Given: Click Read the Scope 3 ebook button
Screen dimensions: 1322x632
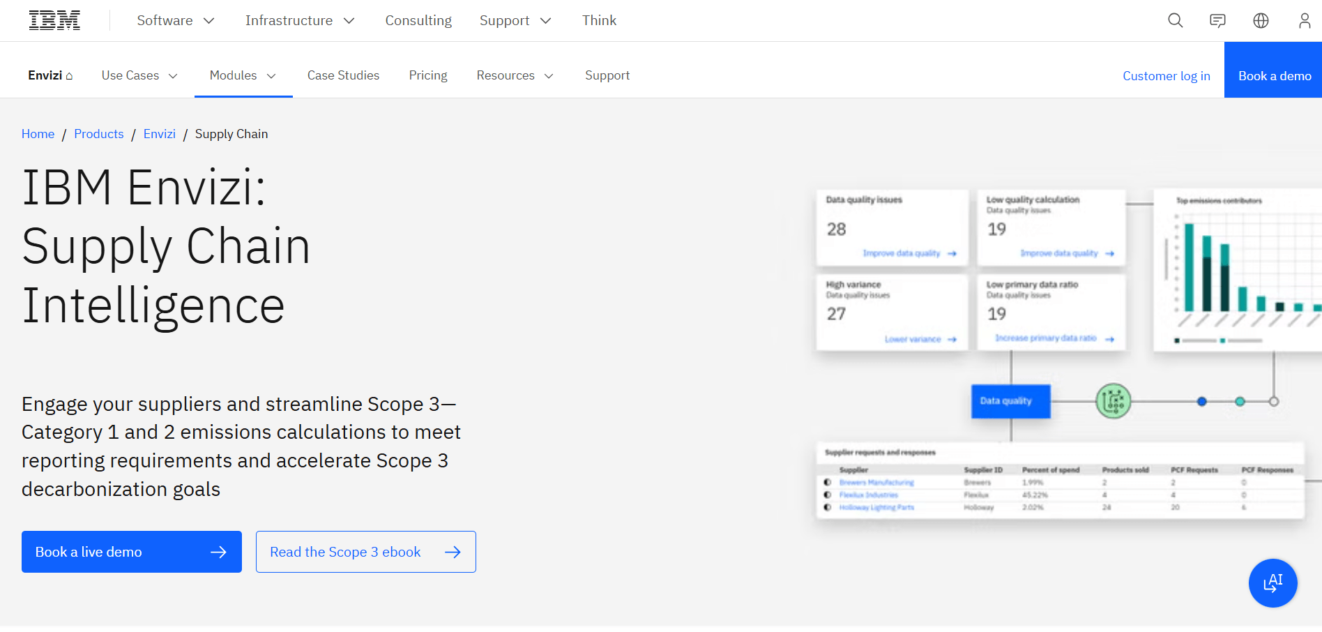Looking at the screenshot, I should pyautogui.click(x=366, y=552).
